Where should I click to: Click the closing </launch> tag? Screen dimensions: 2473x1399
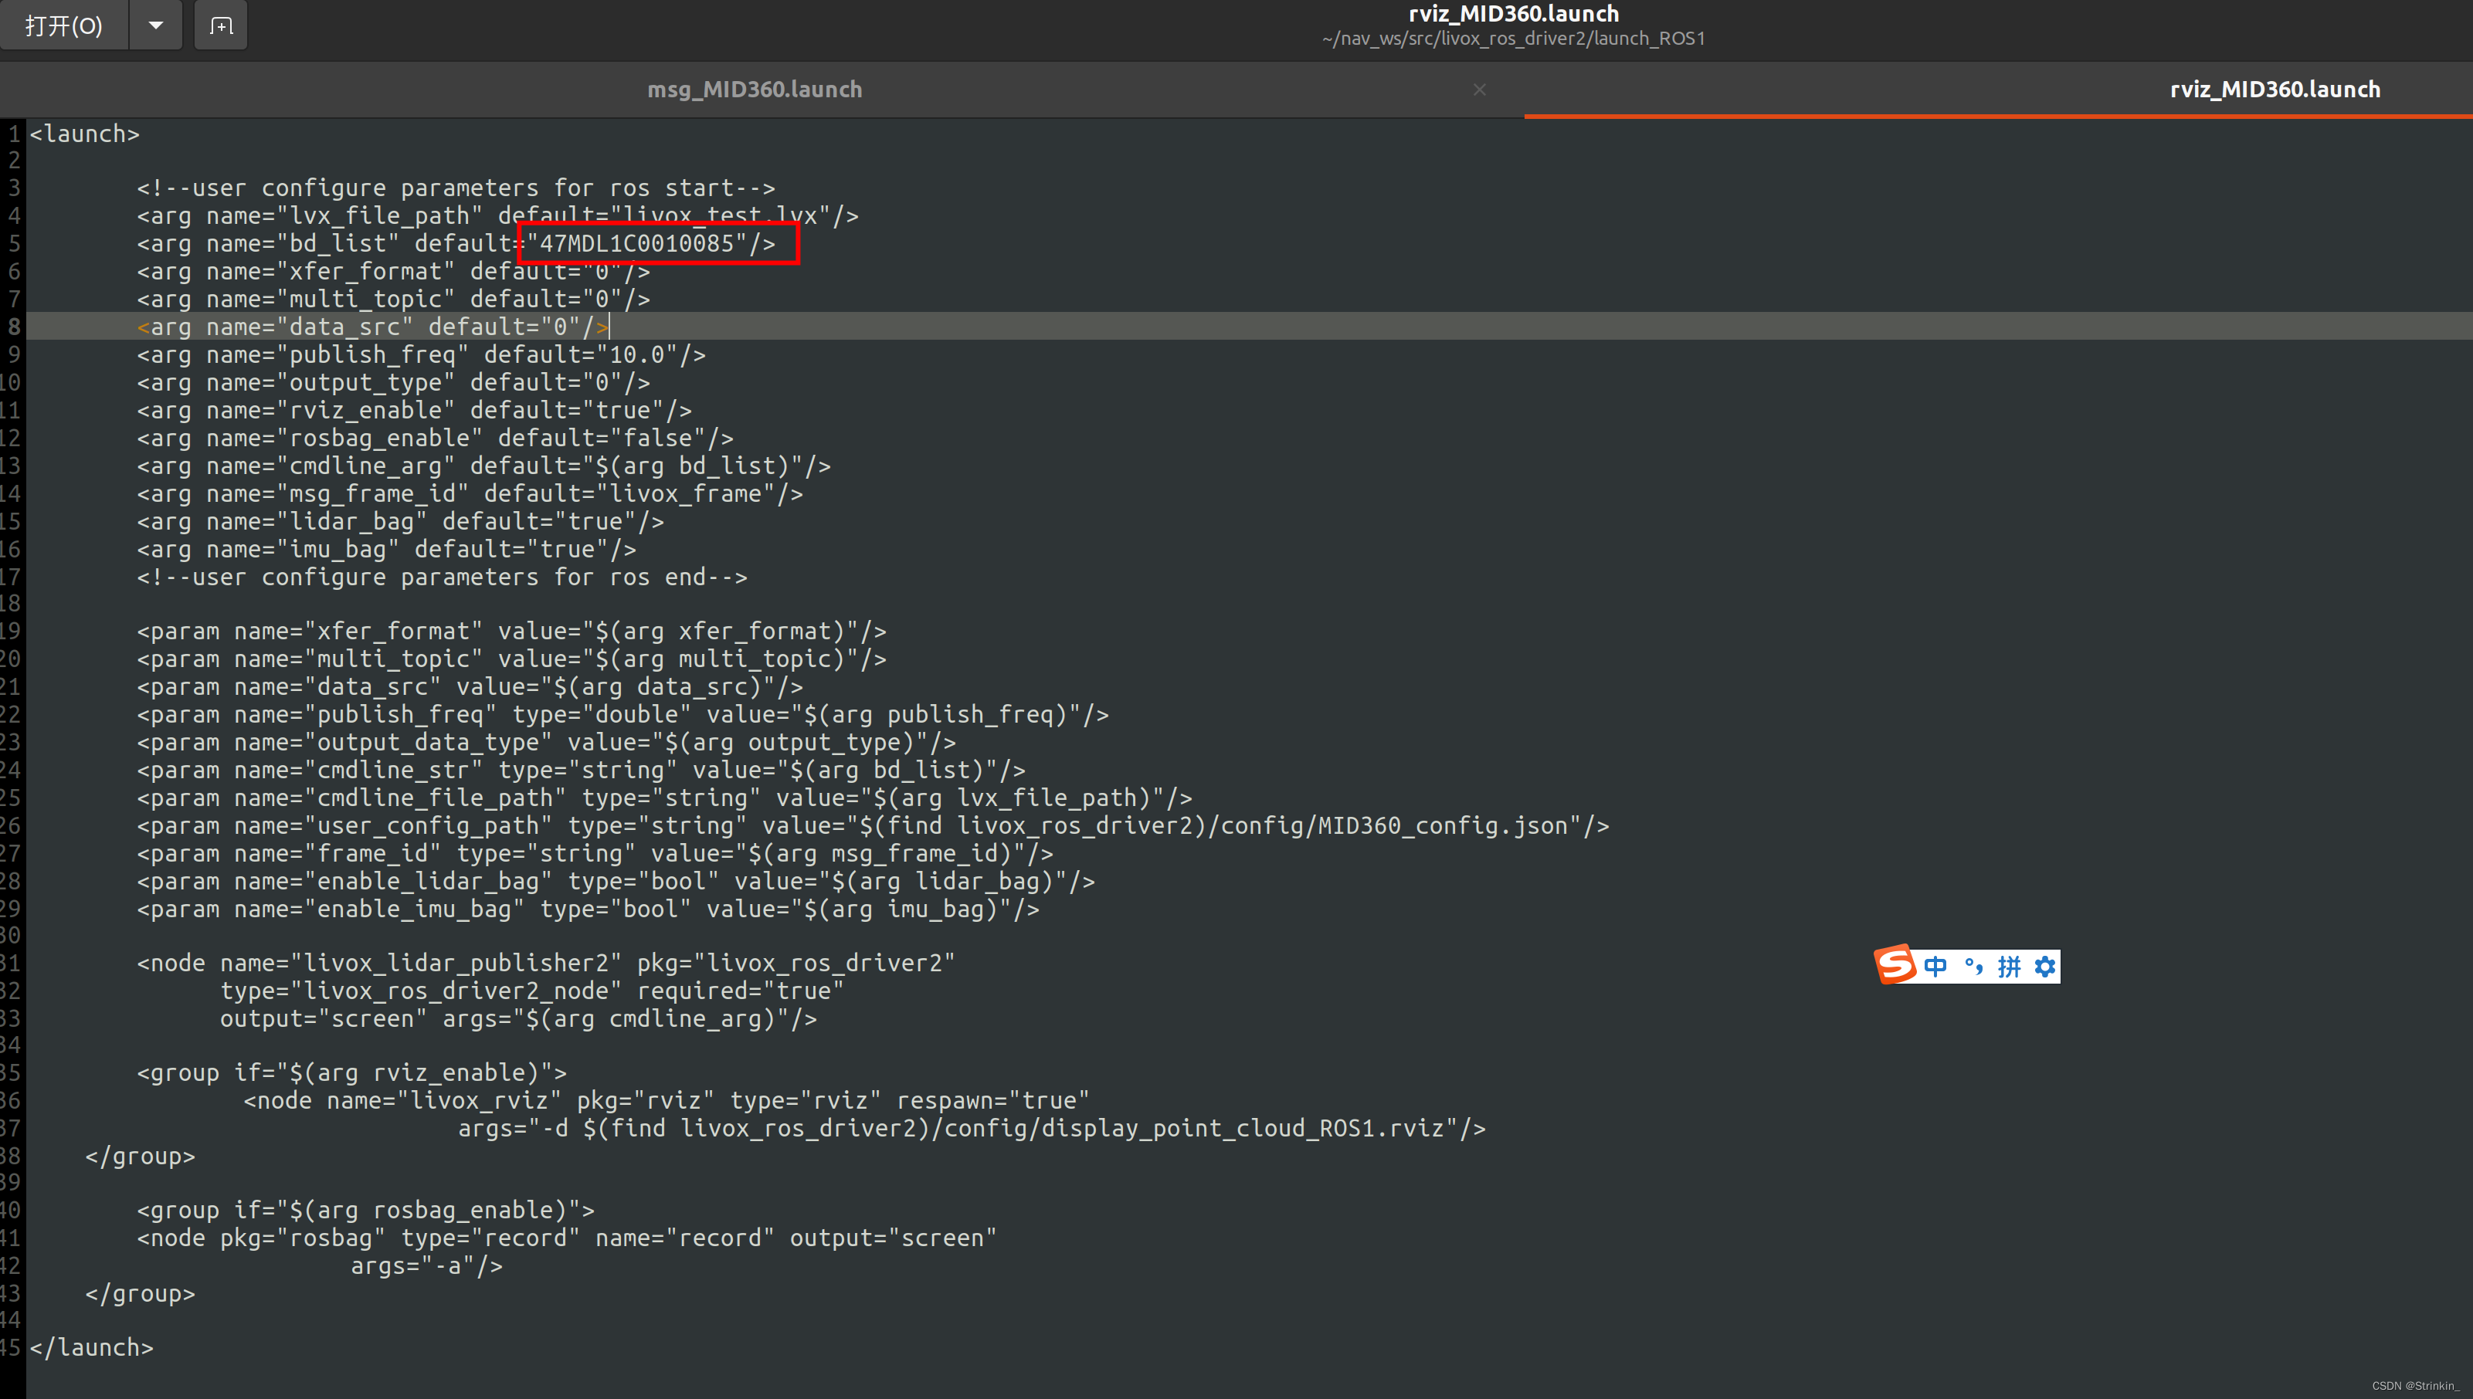[91, 1348]
